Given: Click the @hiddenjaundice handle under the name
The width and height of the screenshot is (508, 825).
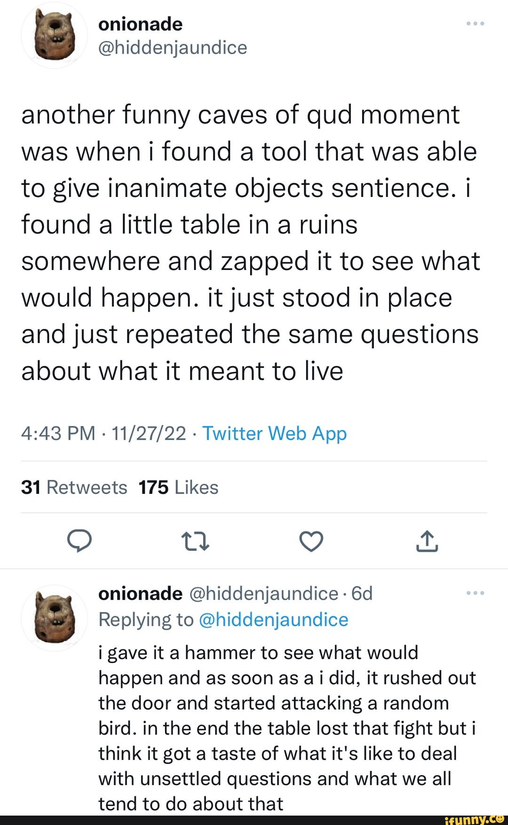Looking at the screenshot, I should [173, 48].
